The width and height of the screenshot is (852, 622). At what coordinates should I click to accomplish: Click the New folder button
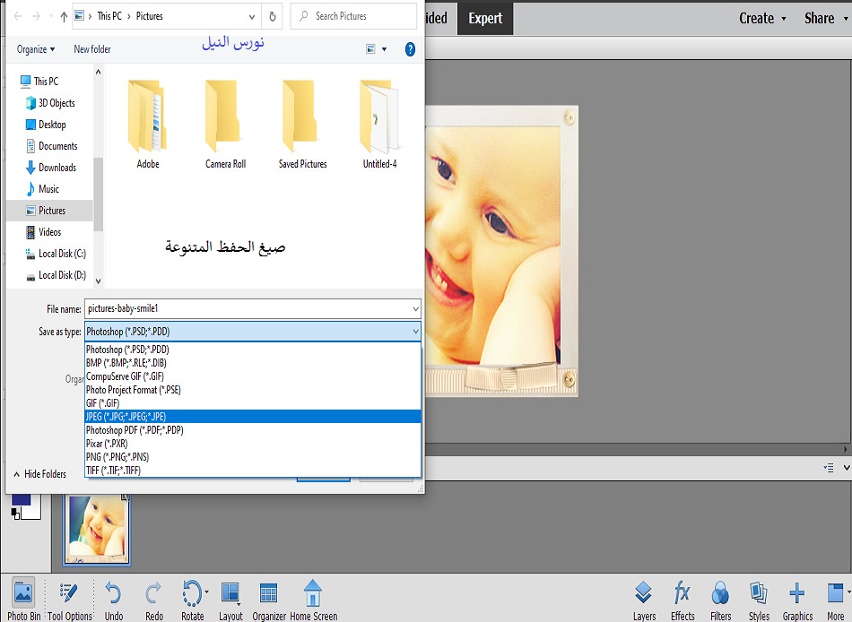click(92, 49)
